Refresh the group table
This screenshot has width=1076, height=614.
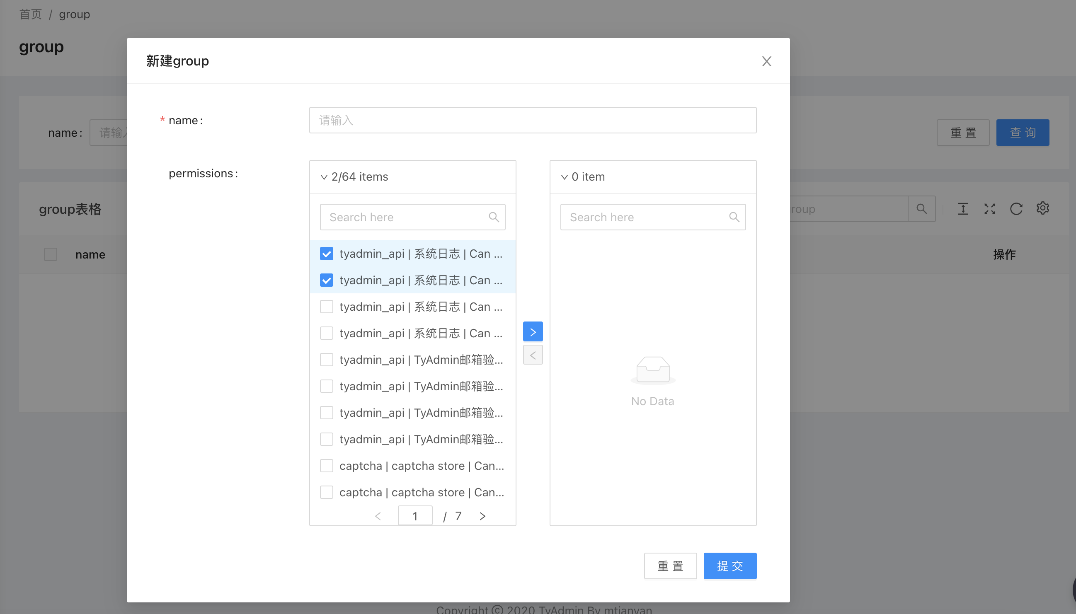point(1016,209)
